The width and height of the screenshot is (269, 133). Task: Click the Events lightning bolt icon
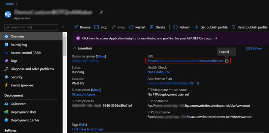click(x=6, y=85)
